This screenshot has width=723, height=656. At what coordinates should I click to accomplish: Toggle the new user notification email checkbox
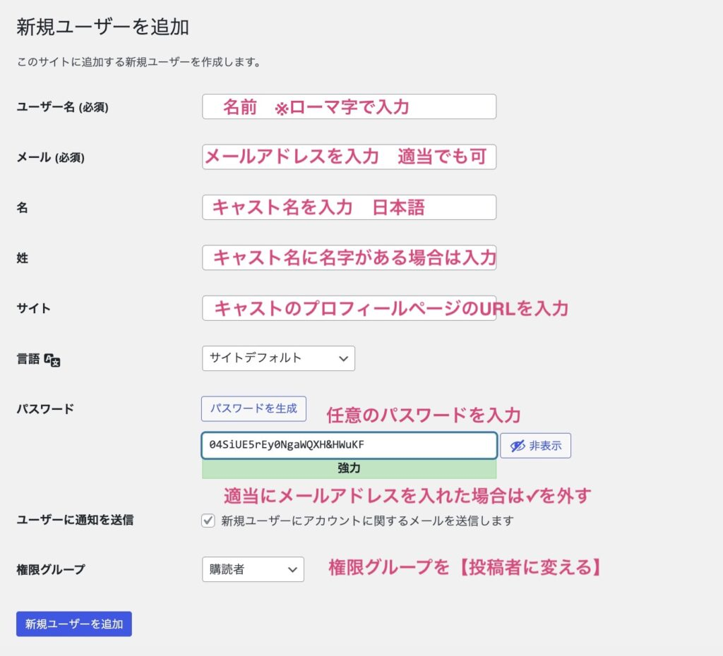[x=208, y=521]
